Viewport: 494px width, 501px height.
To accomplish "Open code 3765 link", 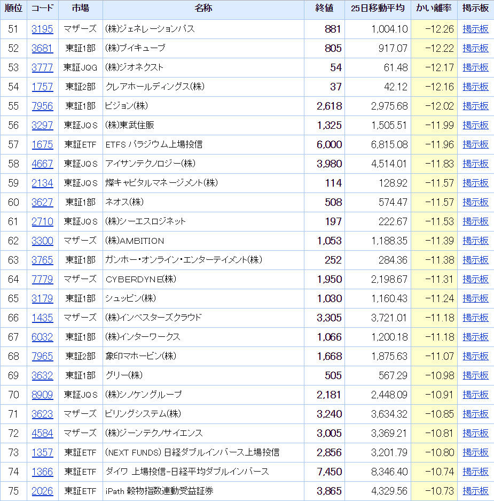I will [x=42, y=260].
